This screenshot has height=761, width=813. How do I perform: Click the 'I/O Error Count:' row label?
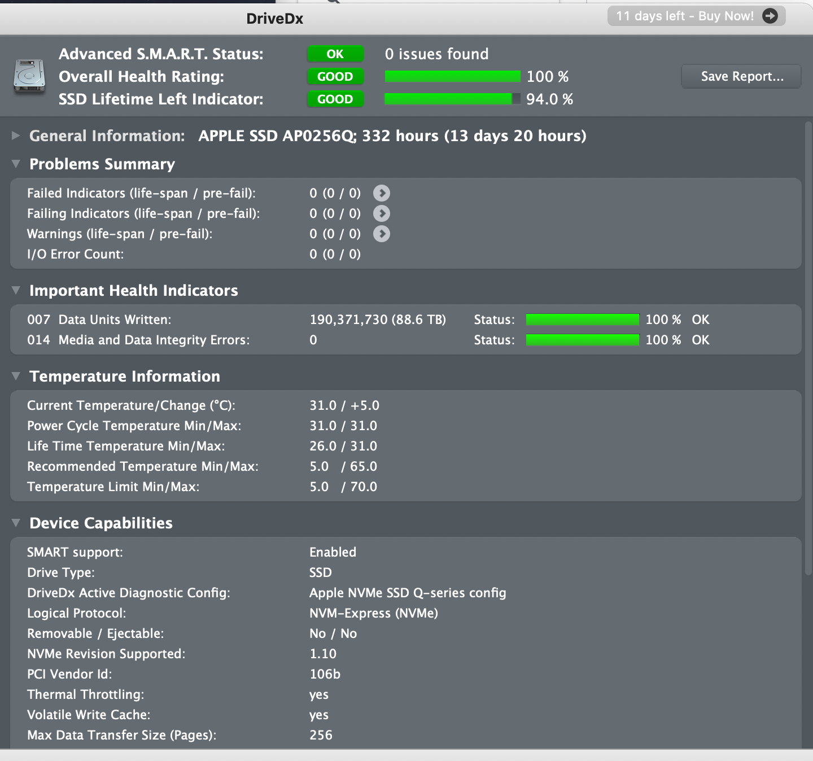(76, 254)
